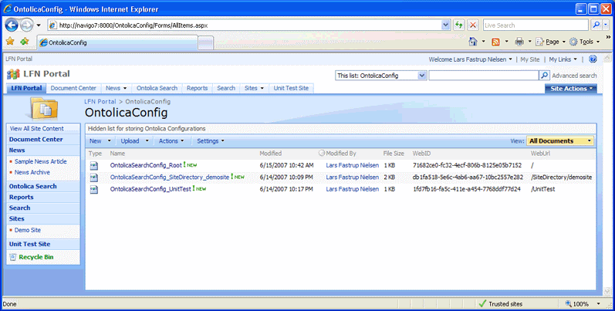Click the WebID value starting 71682ce0

(467, 165)
